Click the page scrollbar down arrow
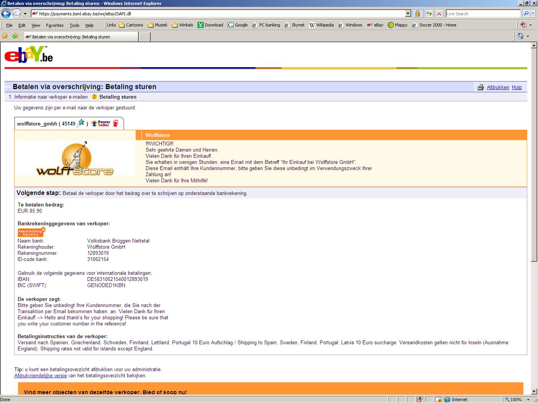538x403 pixels. point(534,391)
